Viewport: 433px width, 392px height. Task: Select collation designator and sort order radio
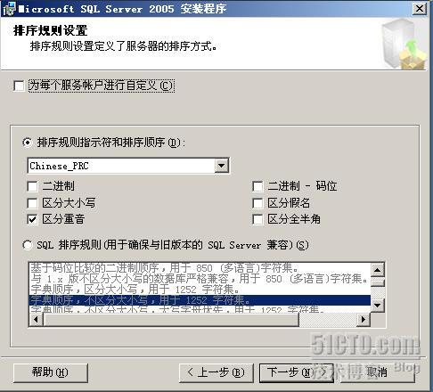[x=28, y=143]
